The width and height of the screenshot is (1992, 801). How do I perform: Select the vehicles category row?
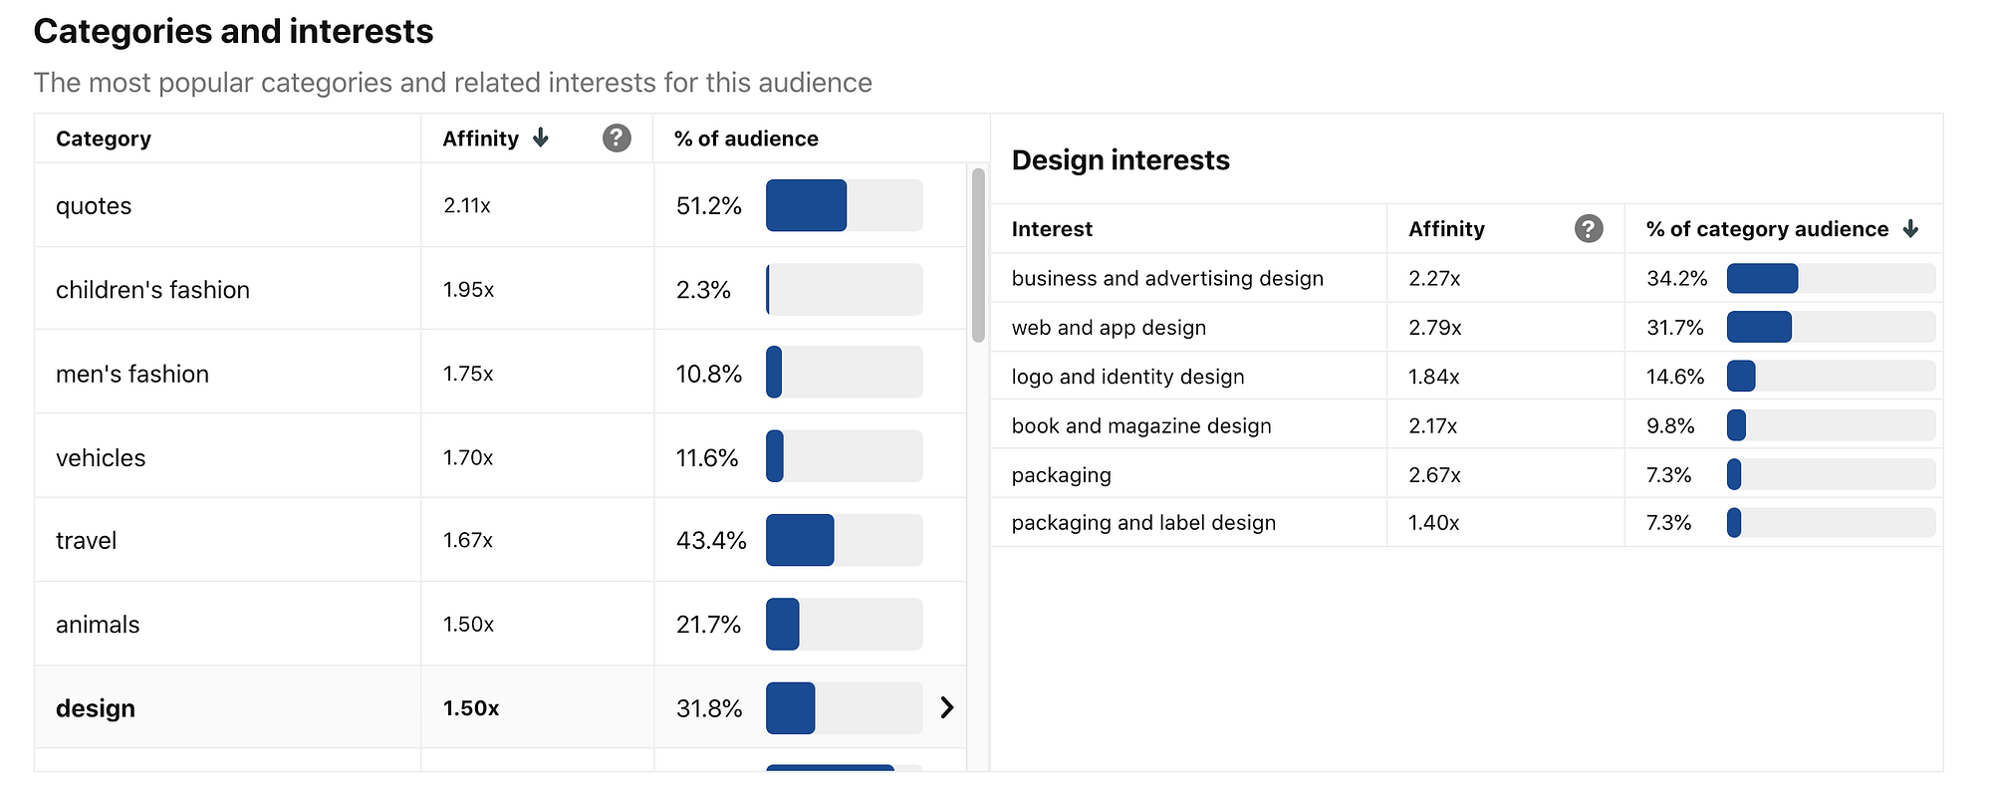point(500,456)
